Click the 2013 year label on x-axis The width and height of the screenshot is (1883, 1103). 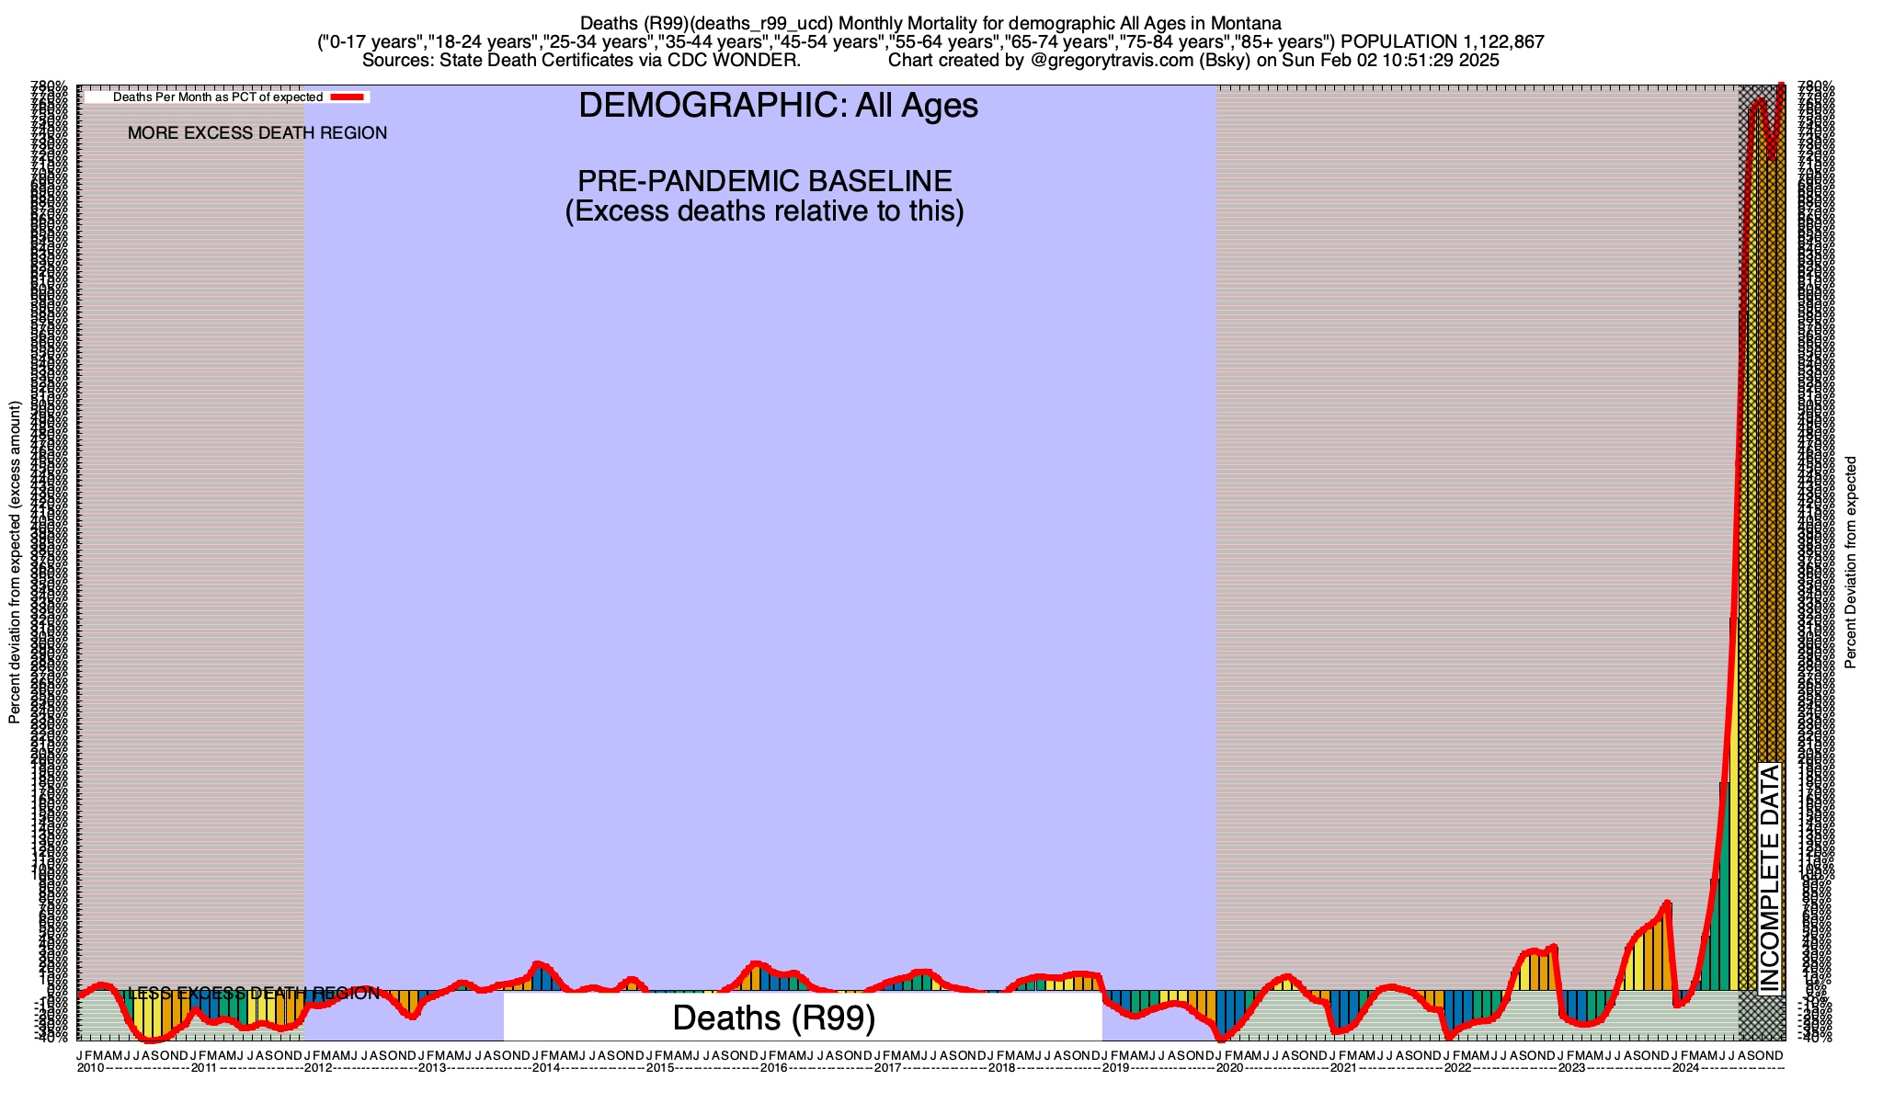431,1068
